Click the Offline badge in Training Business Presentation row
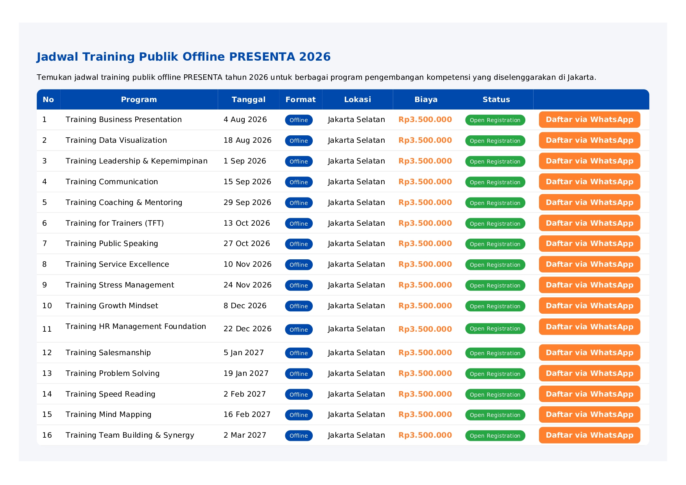 (x=299, y=120)
